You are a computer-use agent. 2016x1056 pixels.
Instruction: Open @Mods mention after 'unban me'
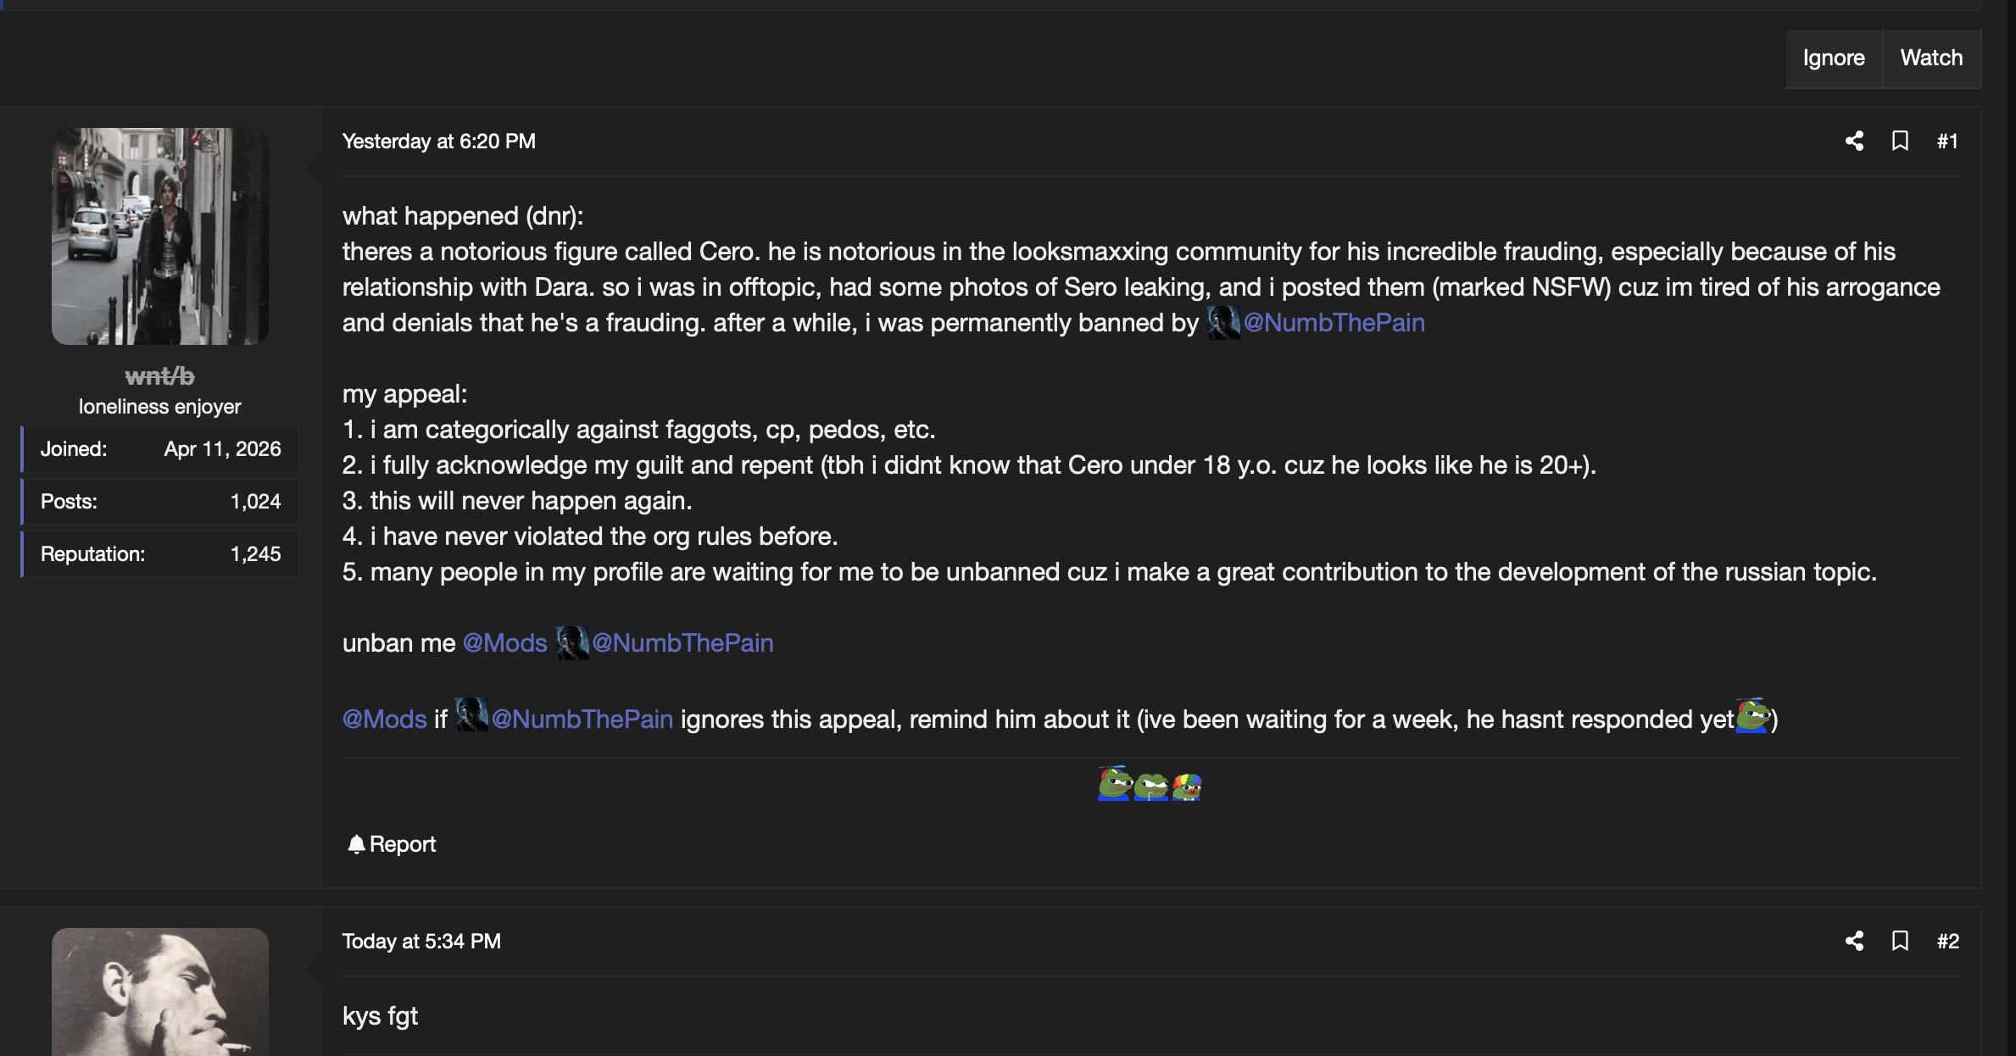505,643
